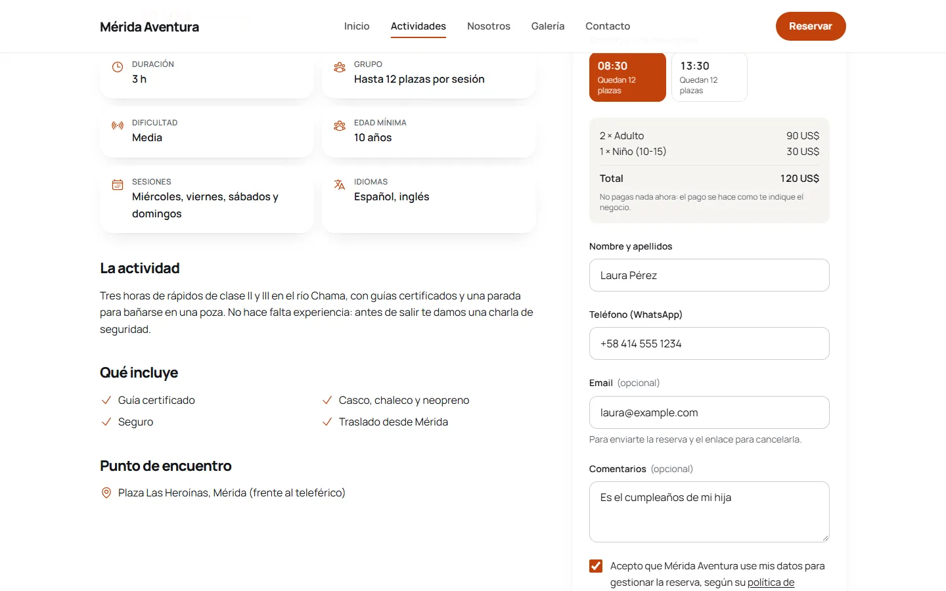This screenshot has width=946, height=591.
Task: Click the '10 años' minimum age value
Action: click(x=372, y=137)
